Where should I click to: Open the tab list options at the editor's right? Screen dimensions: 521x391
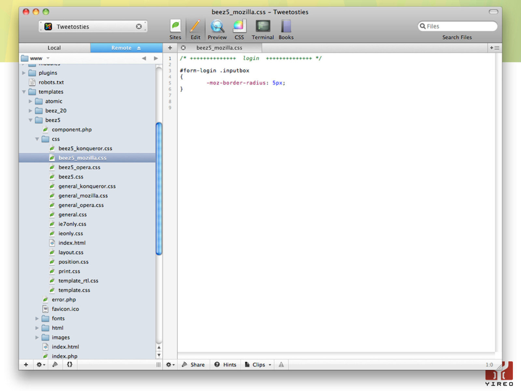pos(495,48)
